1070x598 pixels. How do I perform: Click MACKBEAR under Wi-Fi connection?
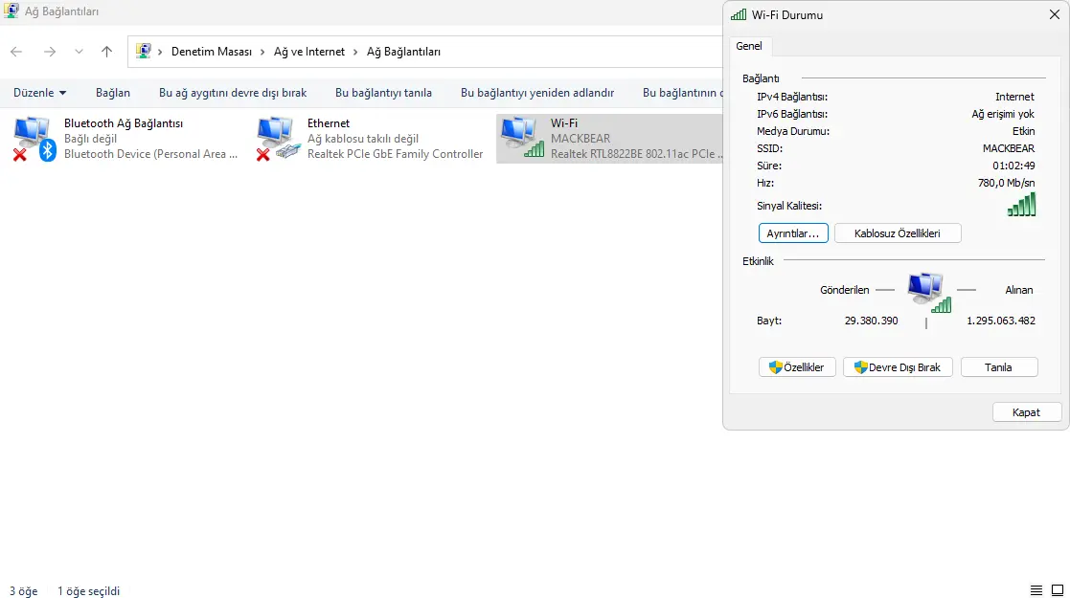581,139
